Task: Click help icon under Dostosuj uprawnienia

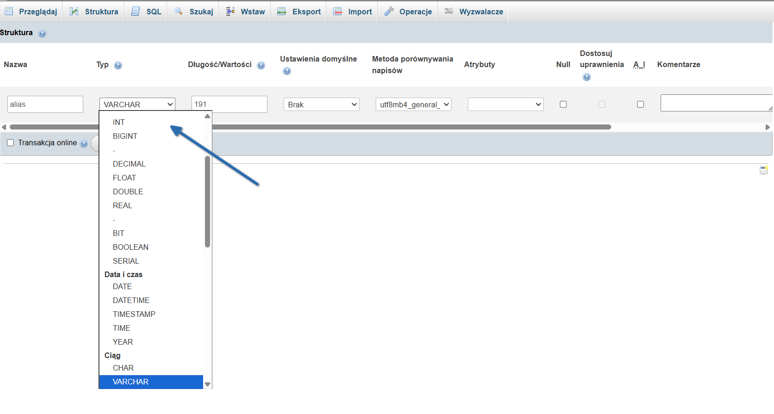Action: click(587, 77)
